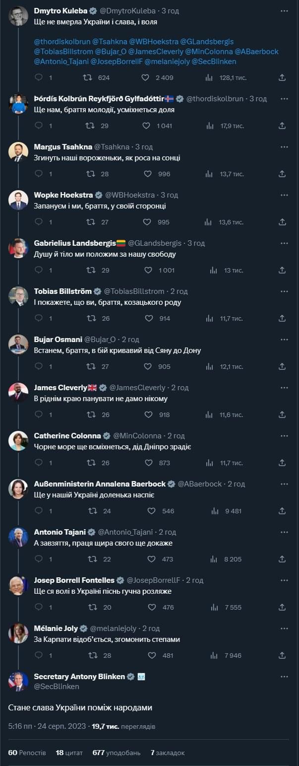
Task: Show the 18 quotes list
Action: (x=69, y=753)
